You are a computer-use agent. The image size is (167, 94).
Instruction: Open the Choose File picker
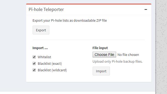tap(104, 55)
